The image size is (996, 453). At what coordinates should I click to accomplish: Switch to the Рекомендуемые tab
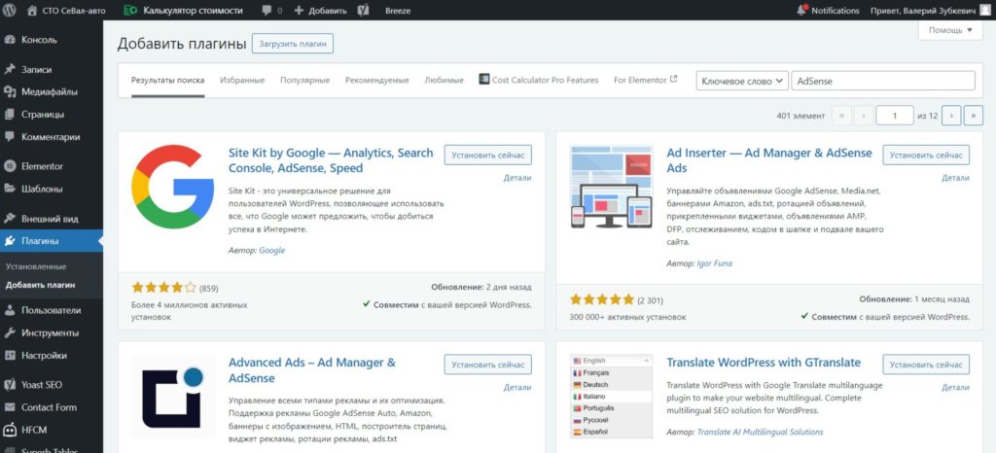tap(376, 81)
